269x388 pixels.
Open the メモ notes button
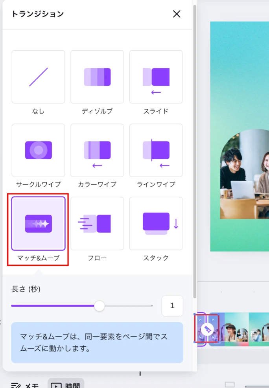point(25,385)
